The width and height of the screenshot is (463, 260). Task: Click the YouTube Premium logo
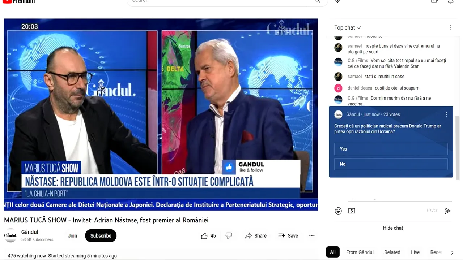pyautogui.click(x=19, y=1)
